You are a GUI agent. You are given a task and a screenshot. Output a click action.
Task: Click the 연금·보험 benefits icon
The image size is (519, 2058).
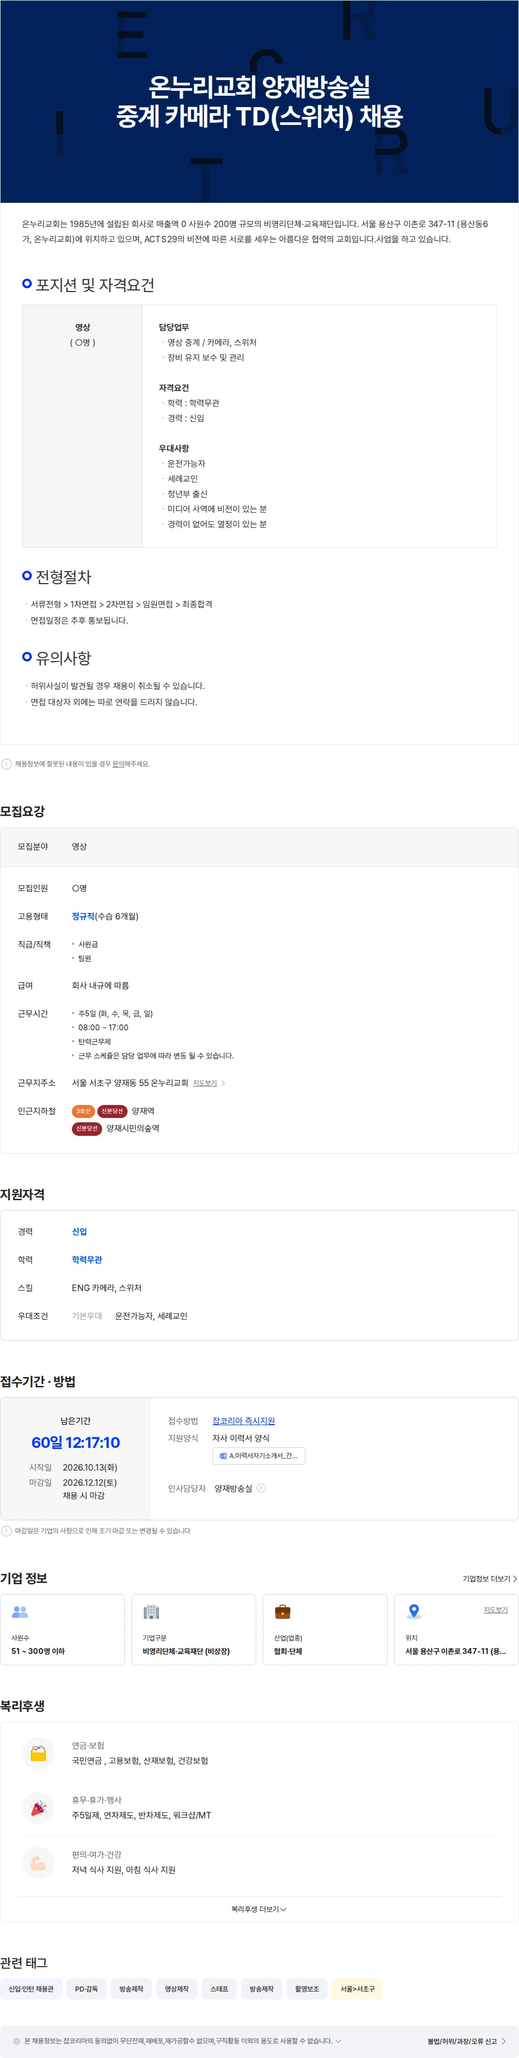(38, 1753)
